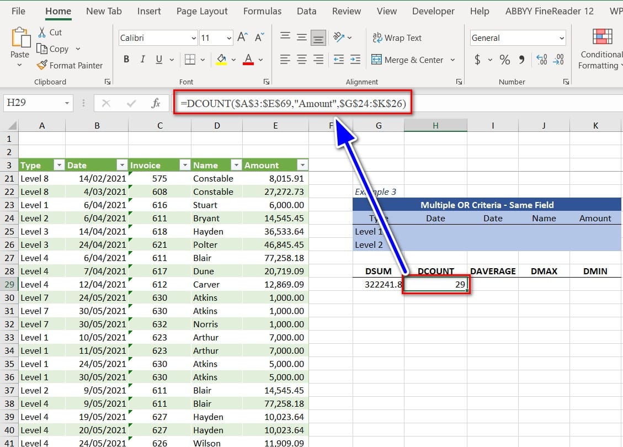Viewport: 623px width, 447px height.
Task: Open the Page Layout tab
Action: tap(202, 11)
